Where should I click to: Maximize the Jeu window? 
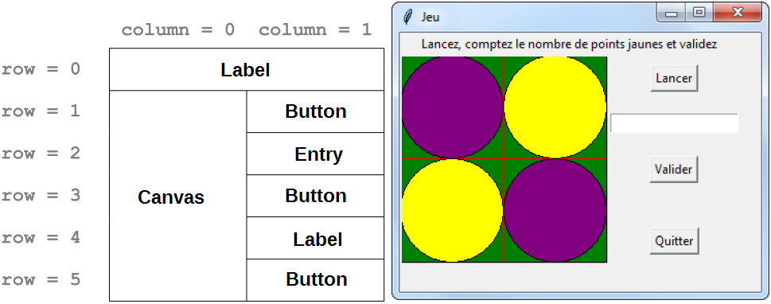click(x=699, y=14)
